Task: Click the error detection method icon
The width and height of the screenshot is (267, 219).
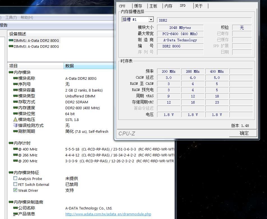Action: [x=15, y=126]
